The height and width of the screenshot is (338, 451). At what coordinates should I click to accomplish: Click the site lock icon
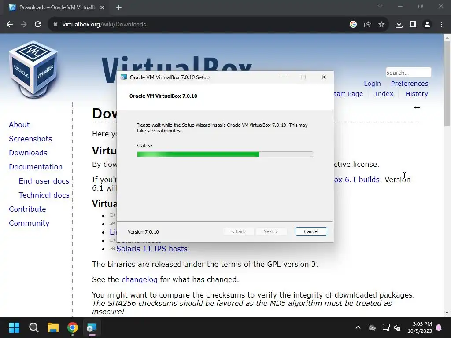[55, 25]
